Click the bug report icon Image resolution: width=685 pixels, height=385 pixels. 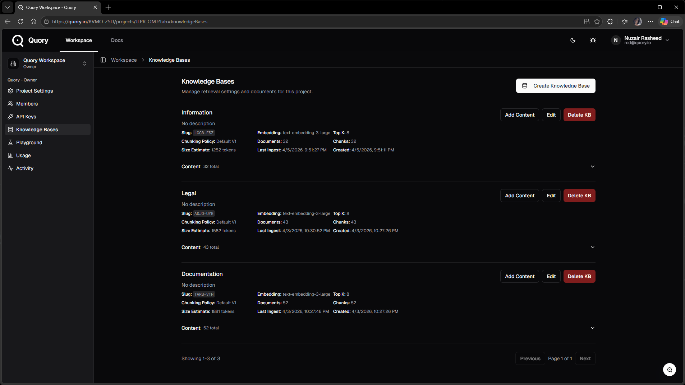point(593,40)
